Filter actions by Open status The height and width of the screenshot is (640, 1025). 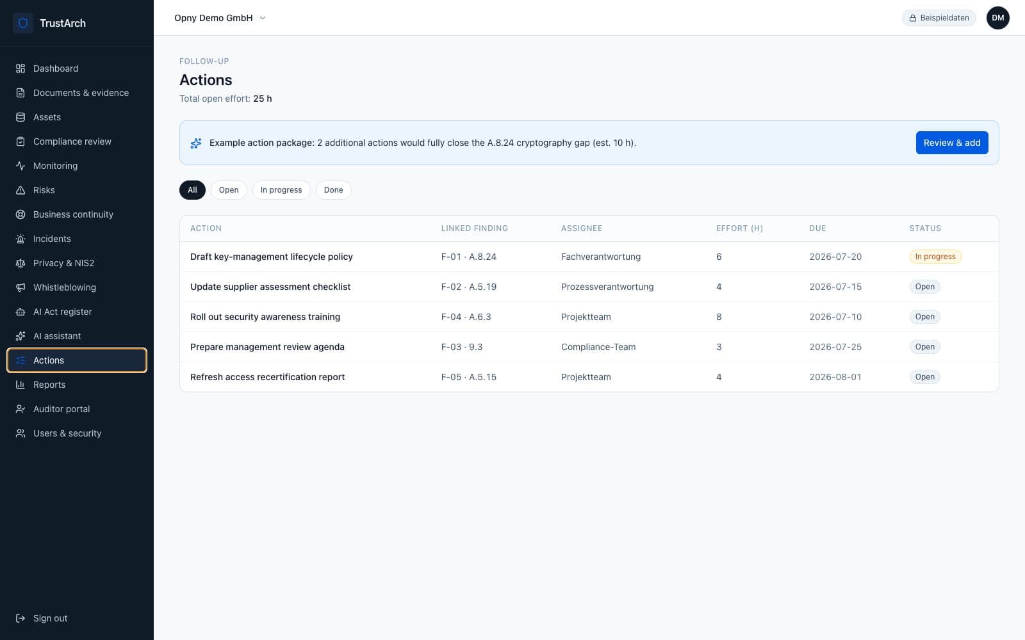coord(229,190)
